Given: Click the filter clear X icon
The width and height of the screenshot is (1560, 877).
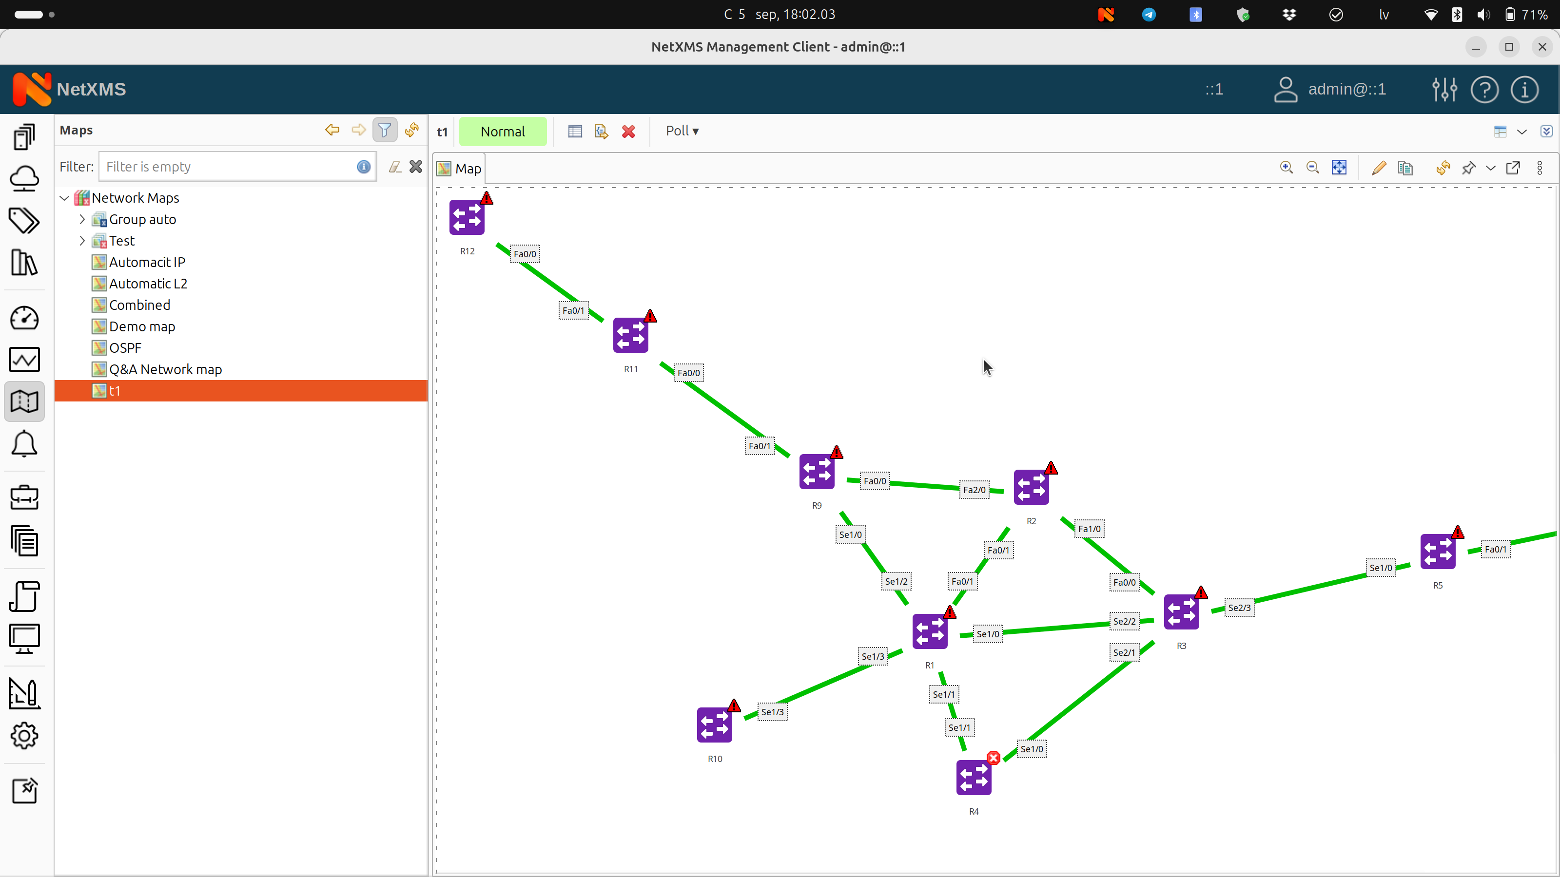Looking at the screenshot, I should click(x=416, y=166).
